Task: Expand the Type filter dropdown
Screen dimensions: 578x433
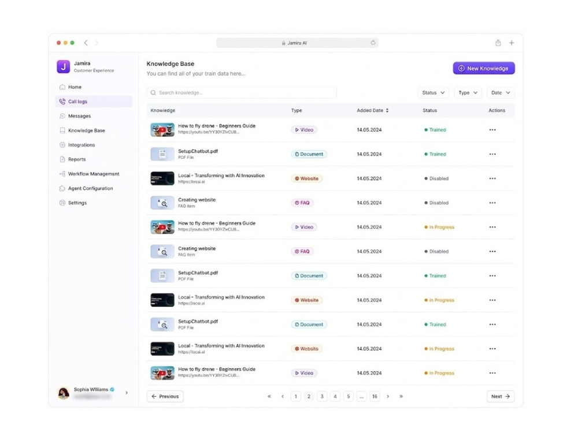Action: coord(468,93)
